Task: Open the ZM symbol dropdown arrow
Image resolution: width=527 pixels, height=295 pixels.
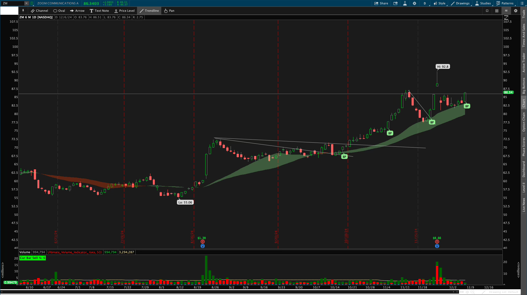Action: [x=26, y=3]
